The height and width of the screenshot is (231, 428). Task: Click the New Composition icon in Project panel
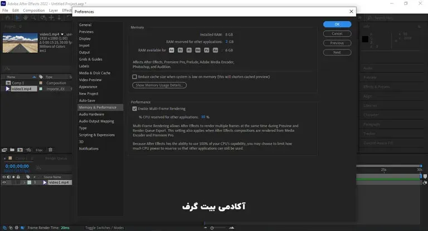coord(20,150)
